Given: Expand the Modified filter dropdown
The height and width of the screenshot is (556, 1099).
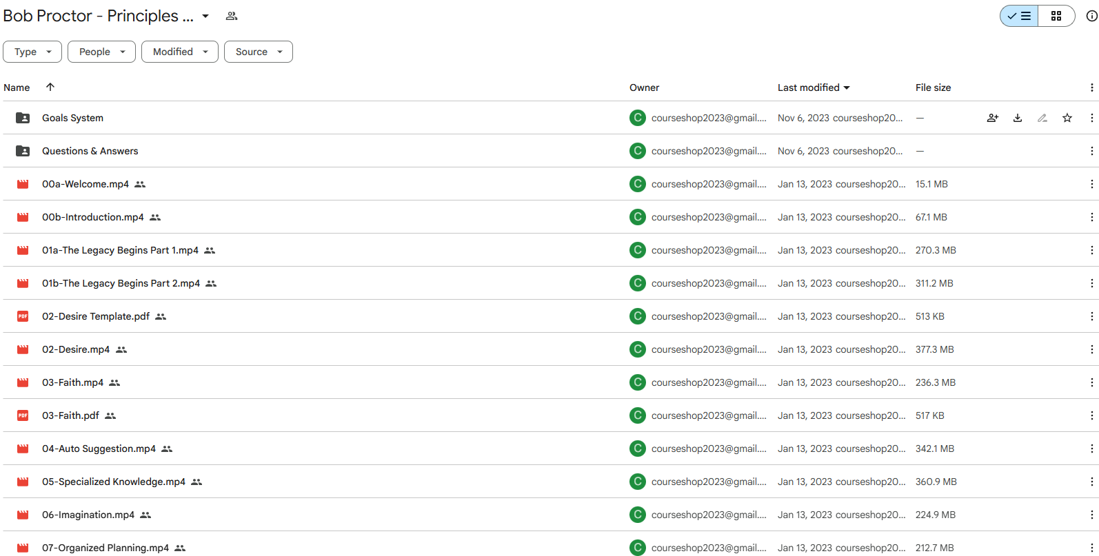Looking at the screenshot, I should tap(179, 52).
